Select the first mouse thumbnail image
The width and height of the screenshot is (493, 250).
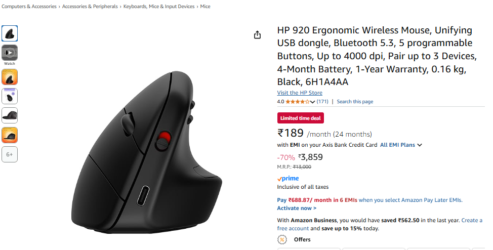[10, 33]
